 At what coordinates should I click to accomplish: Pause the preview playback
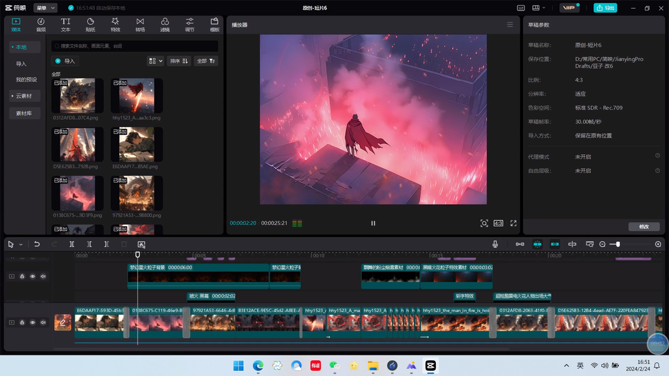pyautogui.click(x=373, y=223)
